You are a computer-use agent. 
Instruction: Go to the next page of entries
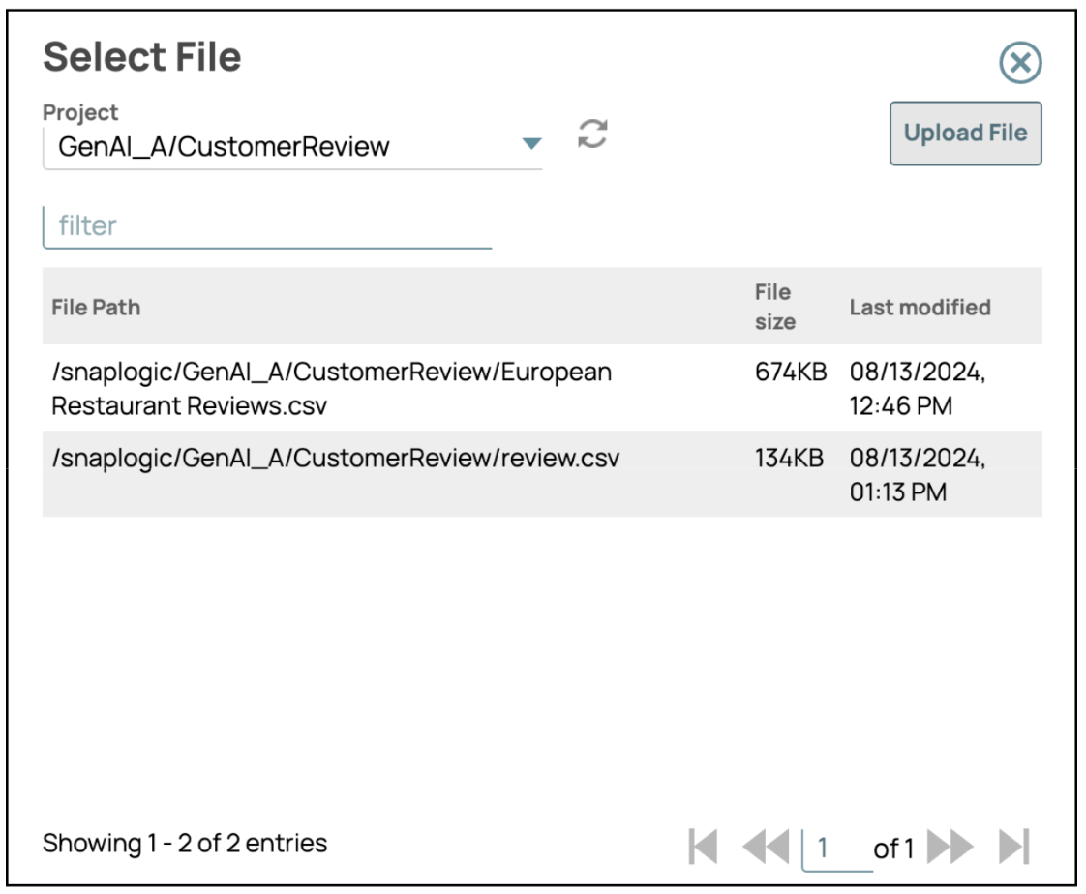[949, 848]
